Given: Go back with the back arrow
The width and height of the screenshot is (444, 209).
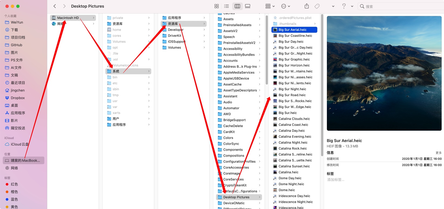Looking at the screenshot, I should coord(55,6).
